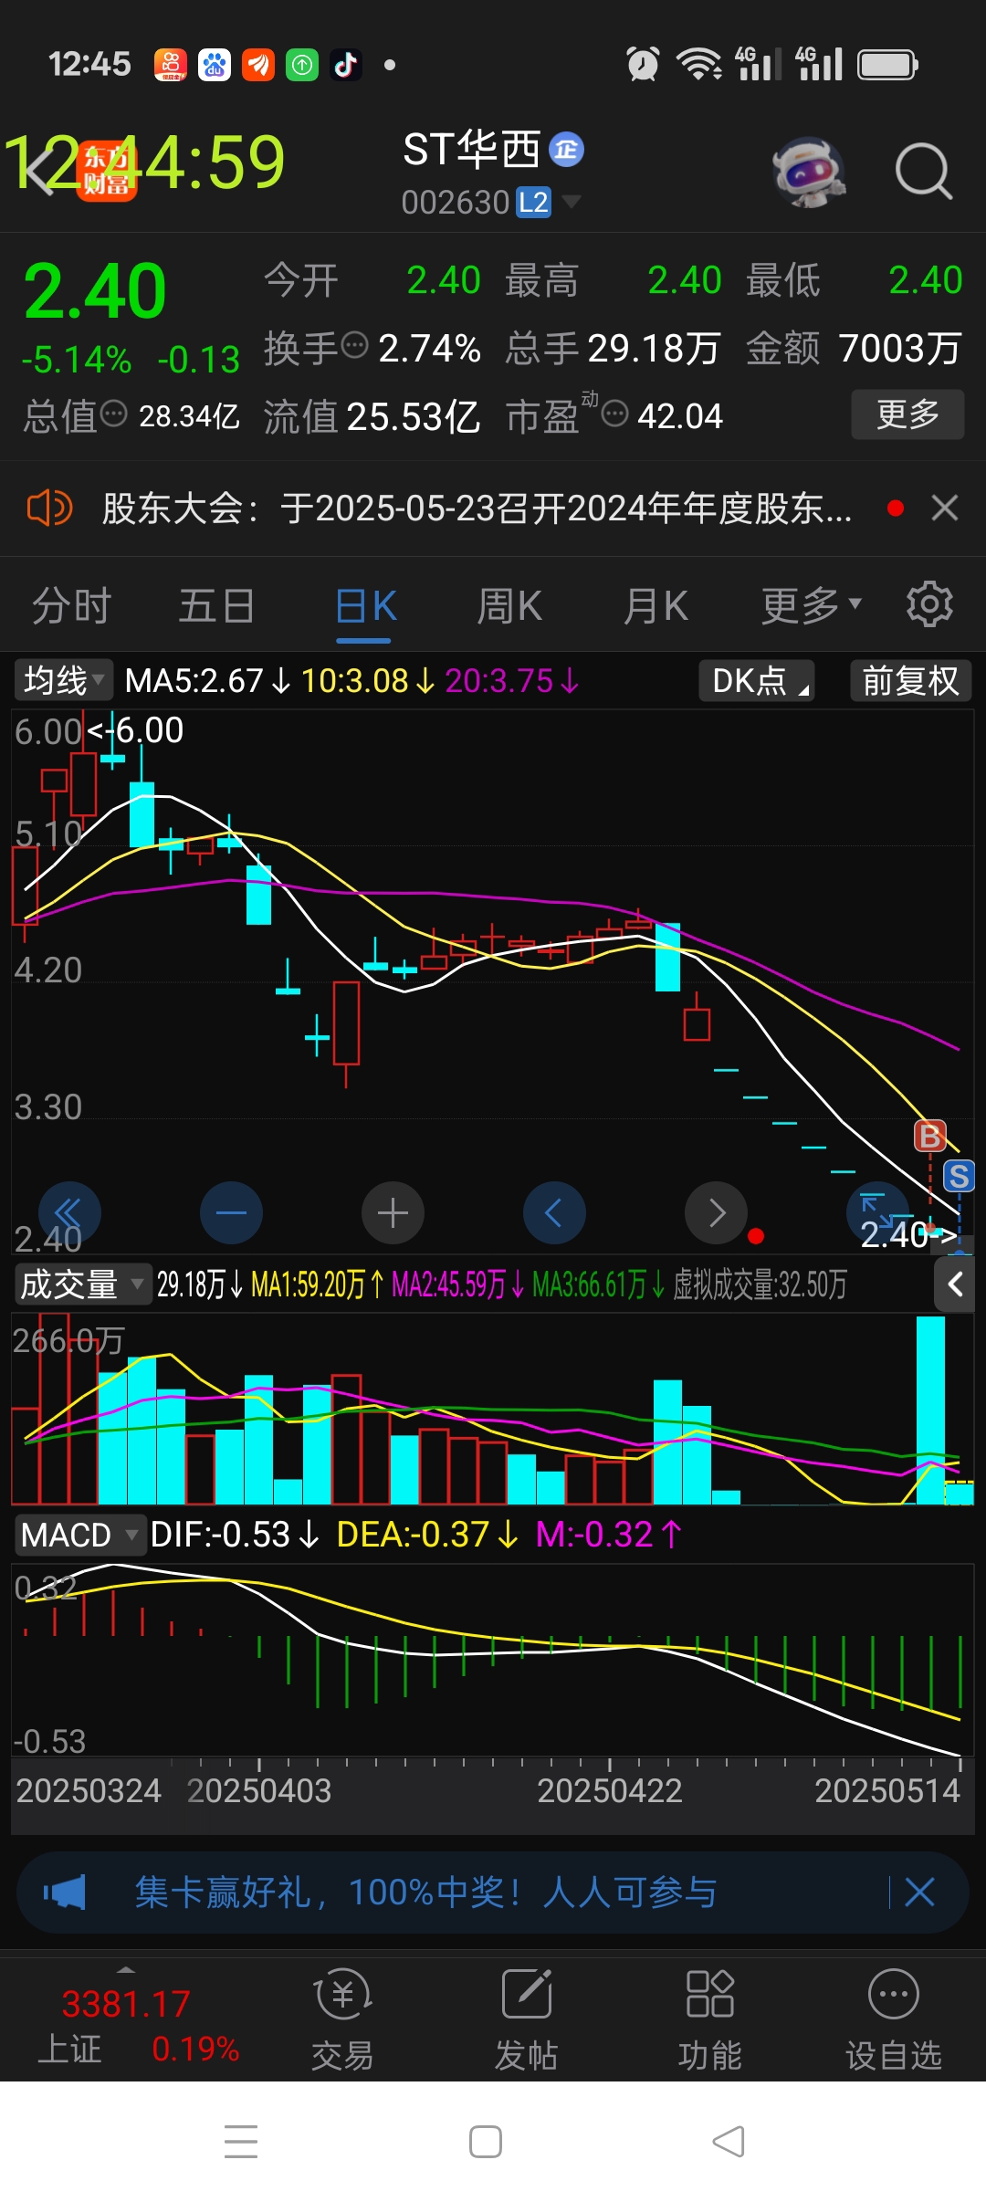986x2202 pixels.
Task: Close the 集卡赢好礼 promo banner
Action: pyautogui.click(x=919, y=1893)
